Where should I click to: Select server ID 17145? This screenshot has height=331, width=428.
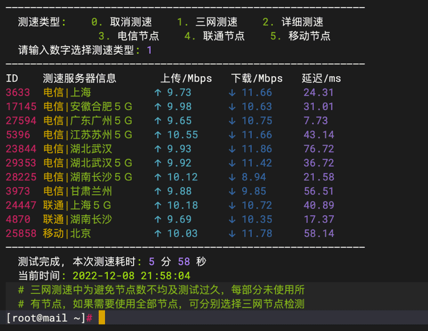click(21, 107)
